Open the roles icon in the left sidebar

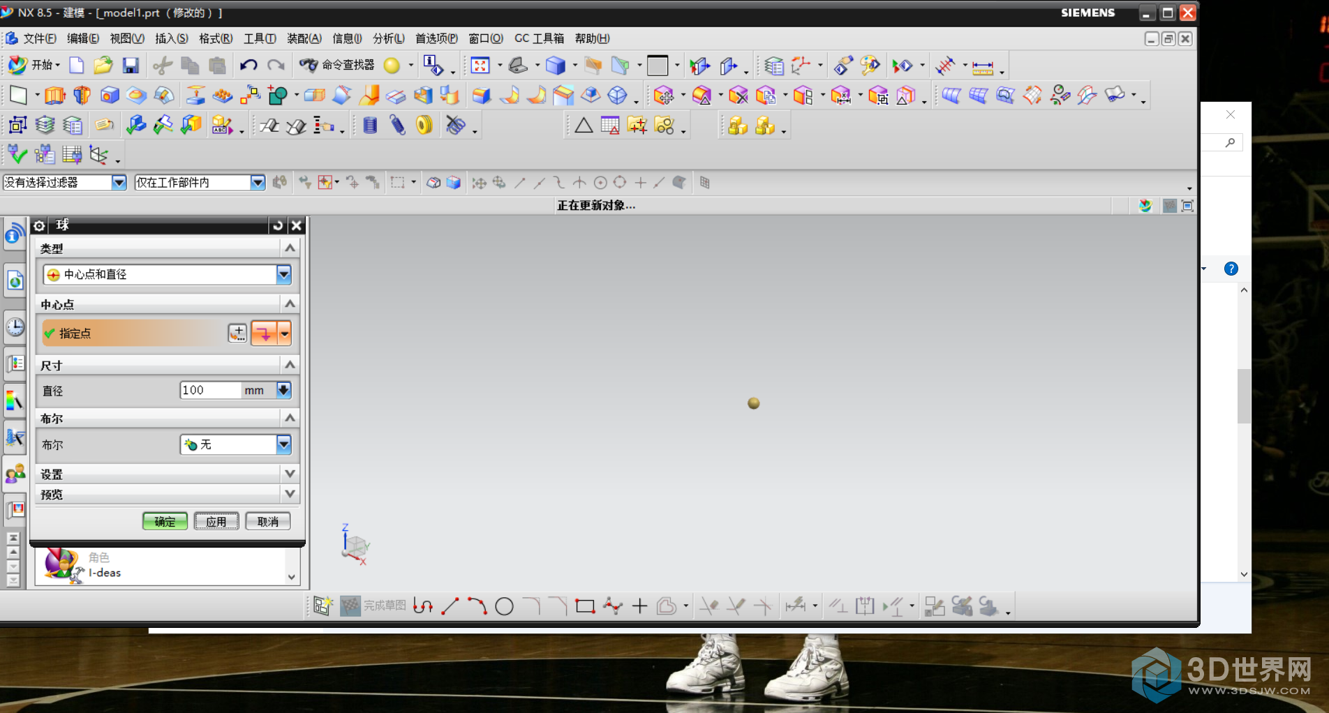point(15,474)
